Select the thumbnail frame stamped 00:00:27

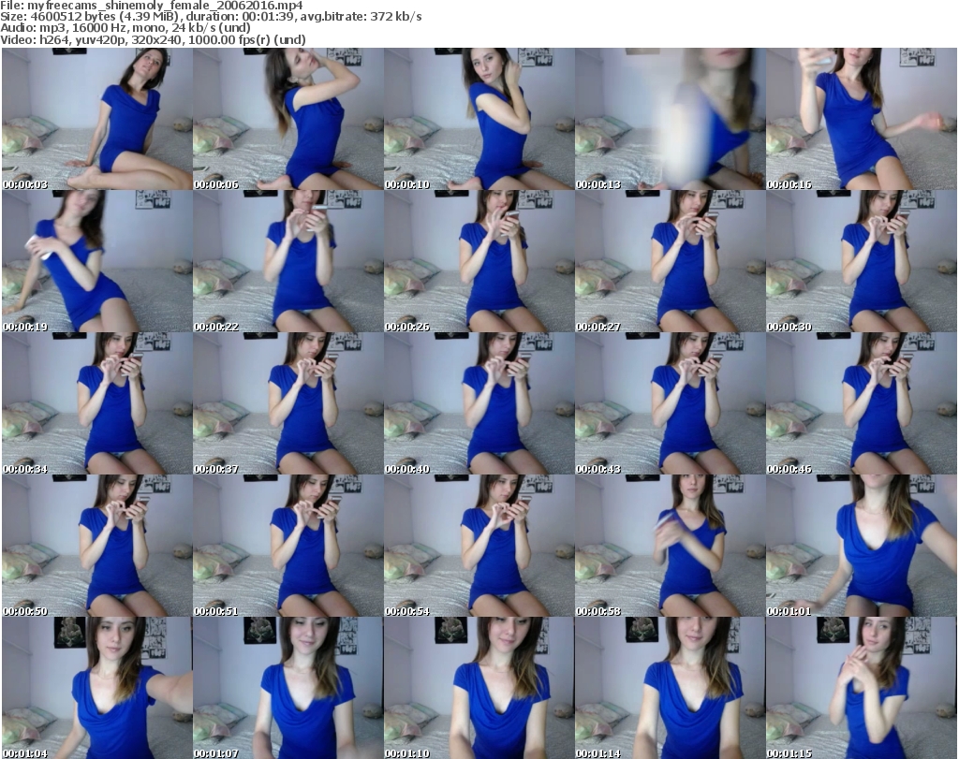point(670,261)
